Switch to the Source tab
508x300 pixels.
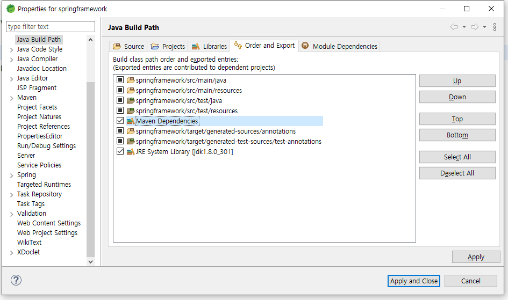tap(128, 46)
